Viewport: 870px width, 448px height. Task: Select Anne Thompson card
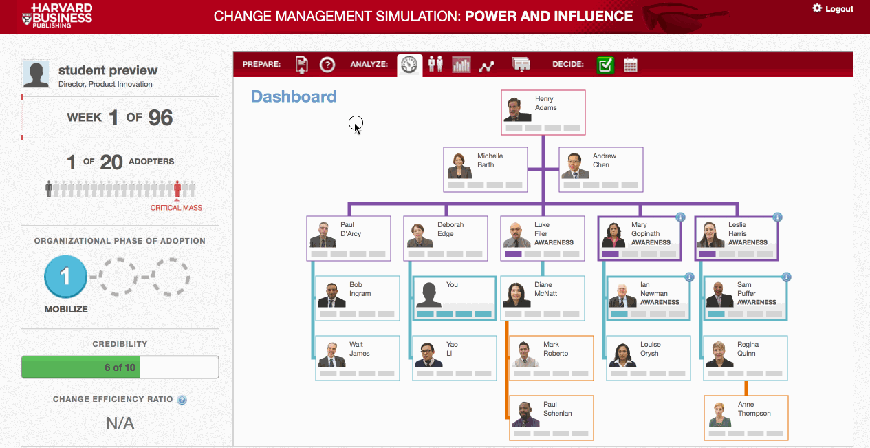[x=746, y=418]
